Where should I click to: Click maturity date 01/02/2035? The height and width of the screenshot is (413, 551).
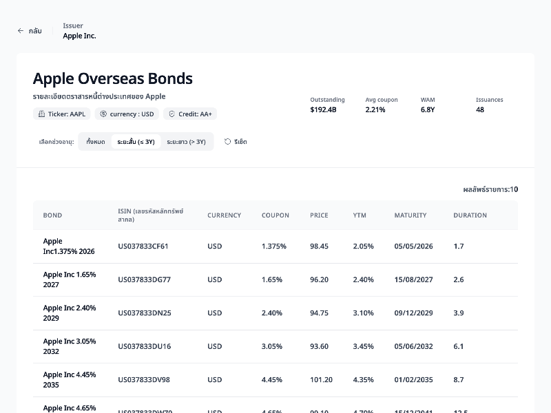(x=414, y=380)
